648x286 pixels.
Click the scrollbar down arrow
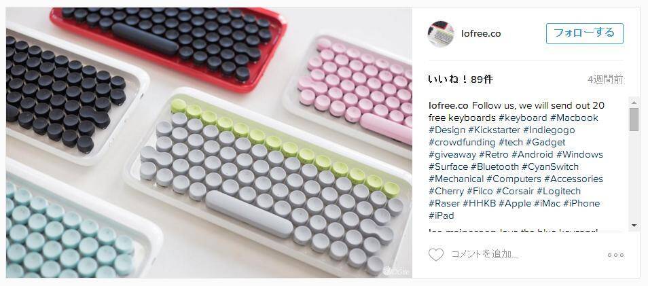point(634,226)
